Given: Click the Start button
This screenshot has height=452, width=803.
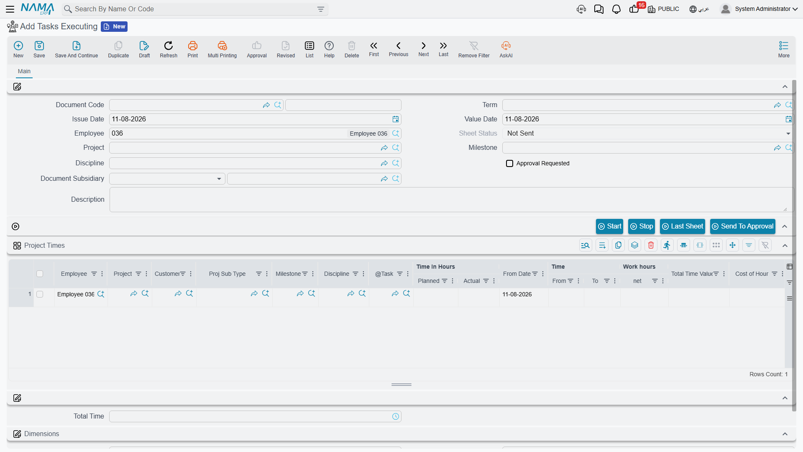Looking at the screenshot, I should click(x=609, y=226).
